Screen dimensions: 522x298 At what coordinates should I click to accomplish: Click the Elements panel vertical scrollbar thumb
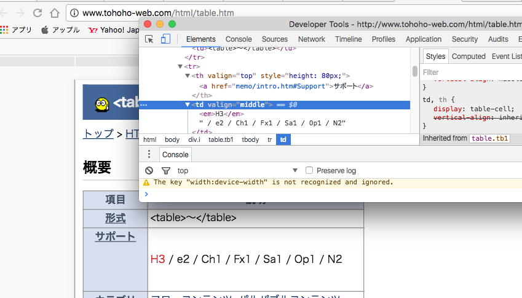pos(415,71)
